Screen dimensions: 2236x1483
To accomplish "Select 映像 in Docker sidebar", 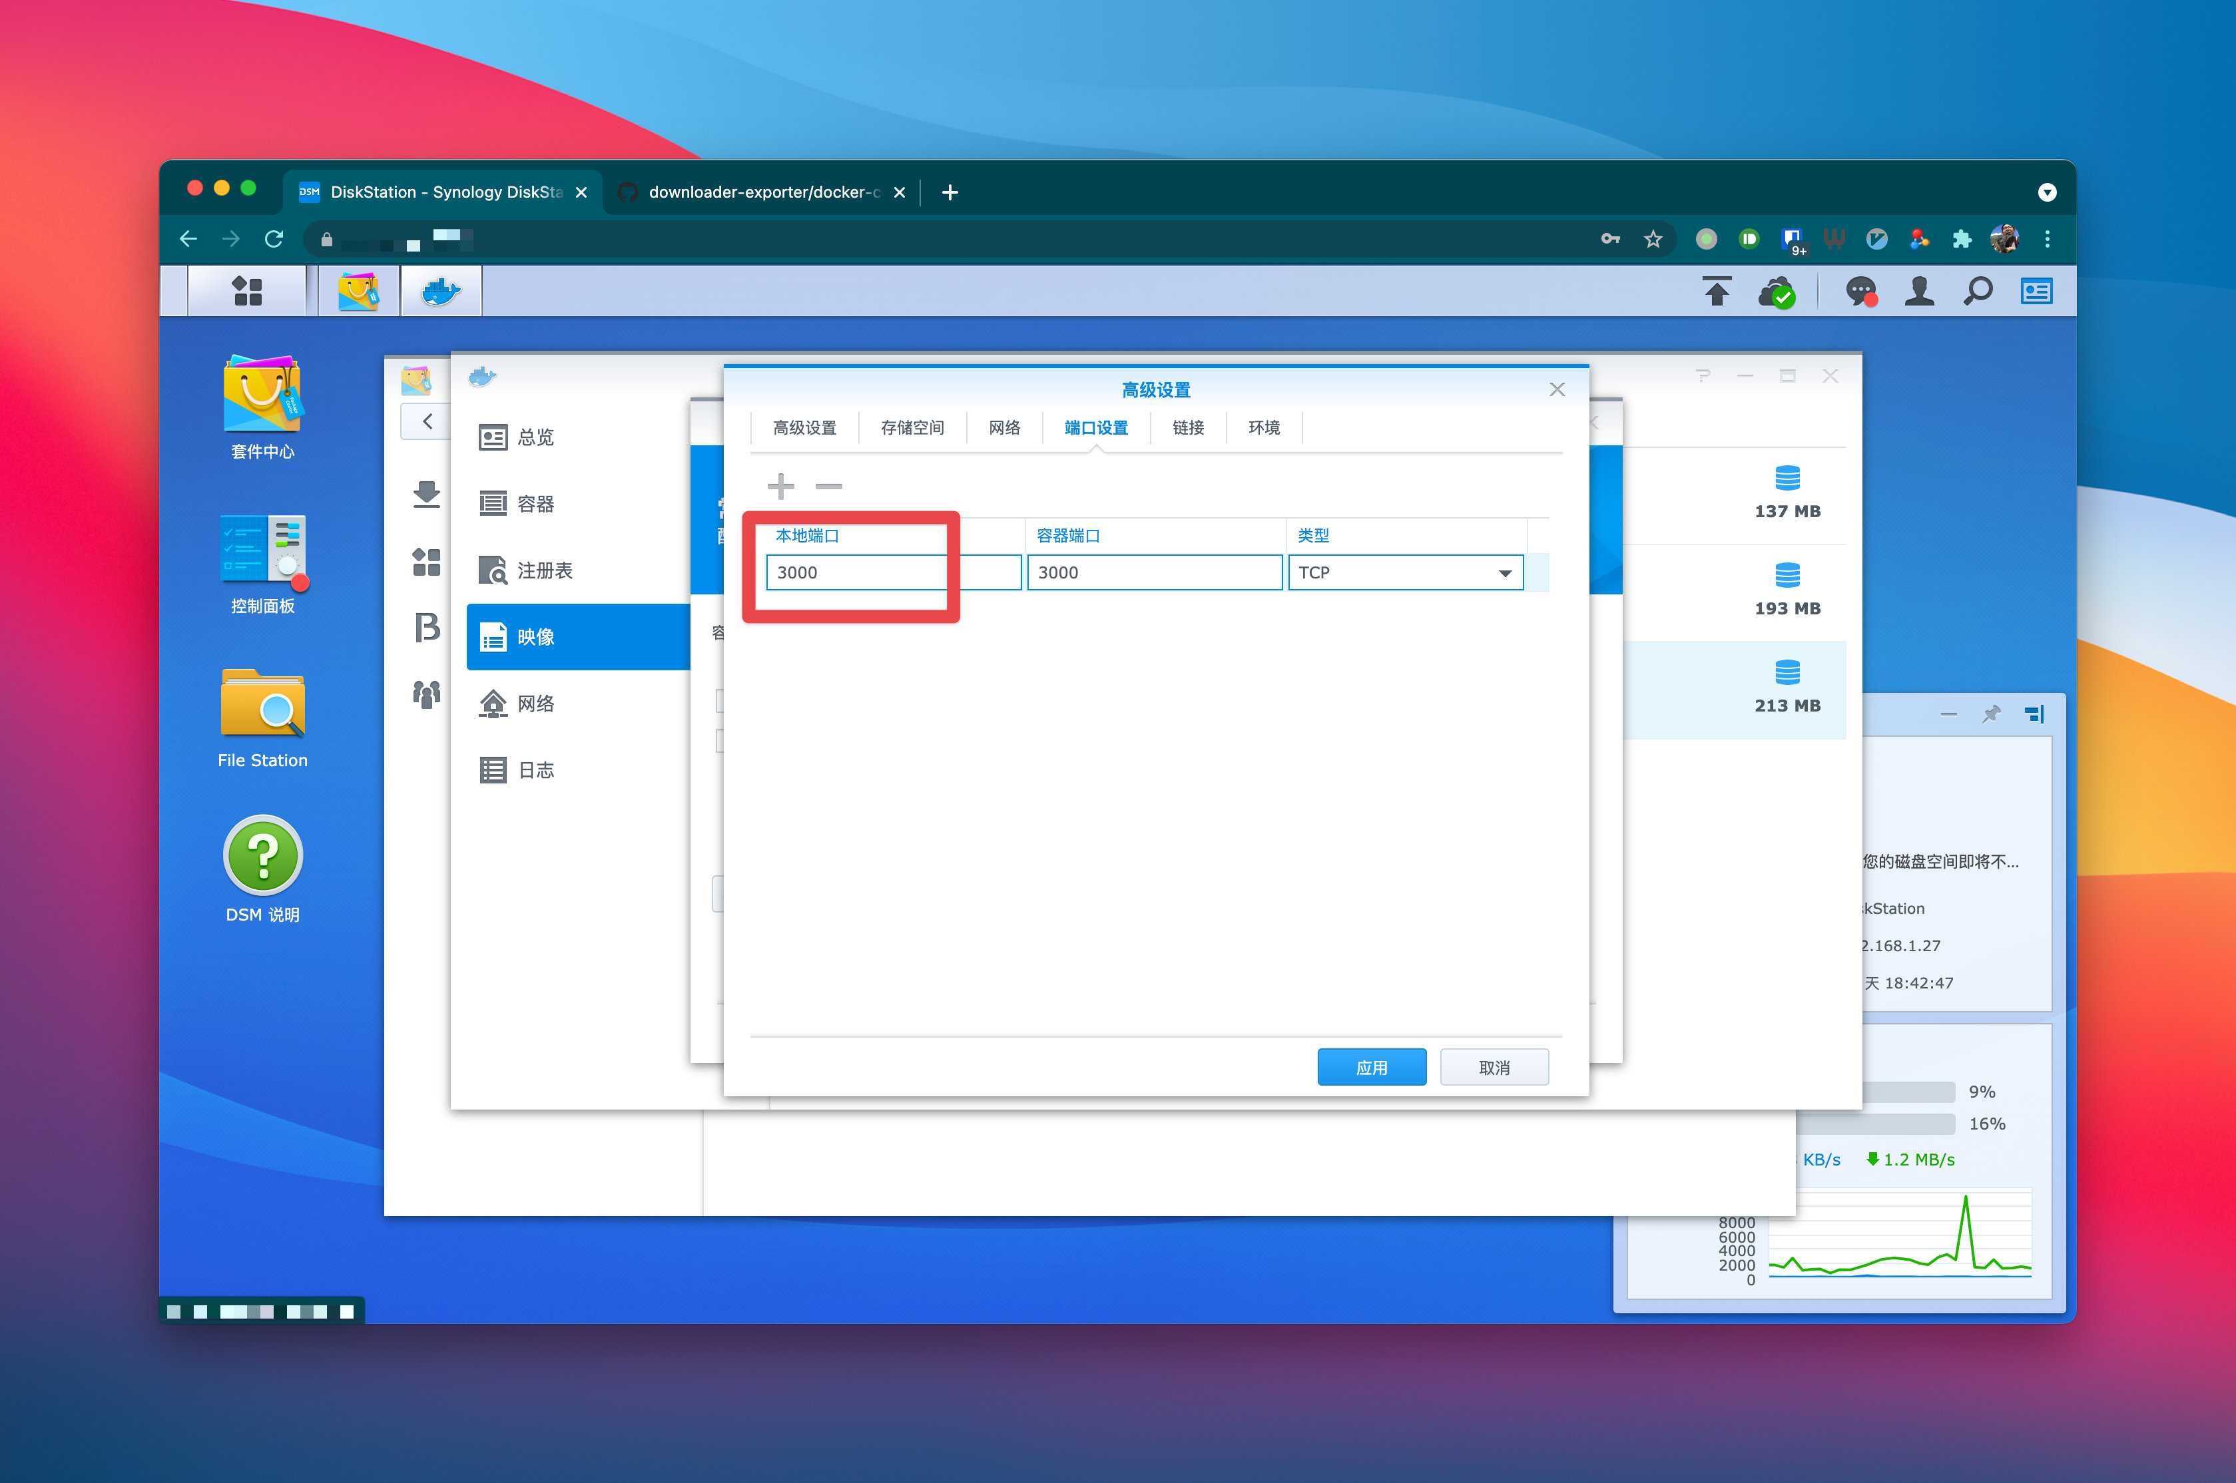I will coord(578,636).
